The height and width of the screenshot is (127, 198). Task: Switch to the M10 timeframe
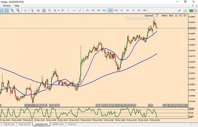coord(105,10)
